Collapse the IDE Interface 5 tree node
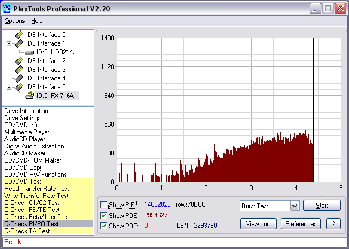This screenshot has width=349, height=249. tap(9, 87)
